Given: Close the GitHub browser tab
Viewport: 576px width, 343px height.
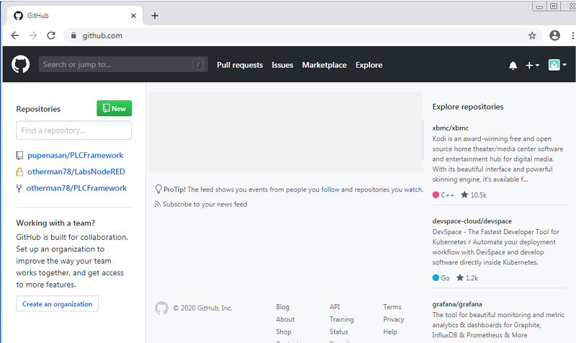Looking at the screenshot, I should (x=133, y=15).
